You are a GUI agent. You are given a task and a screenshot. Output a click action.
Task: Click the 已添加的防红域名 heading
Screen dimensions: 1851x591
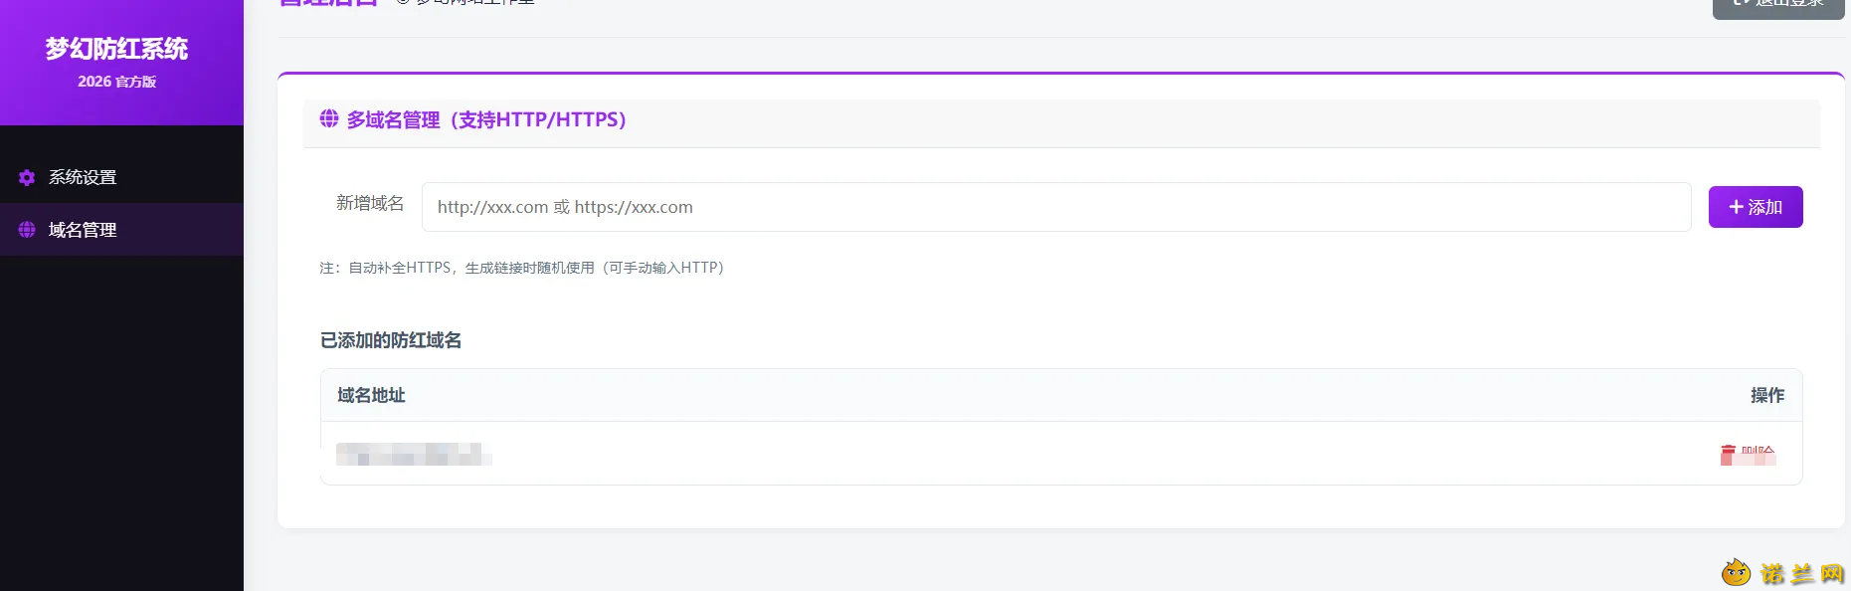[x=391, y=340]
